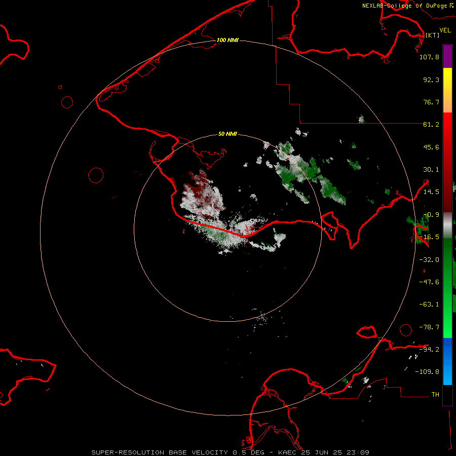Click the 76.7 scale value

pyautogui.click(x=431, y=102)
